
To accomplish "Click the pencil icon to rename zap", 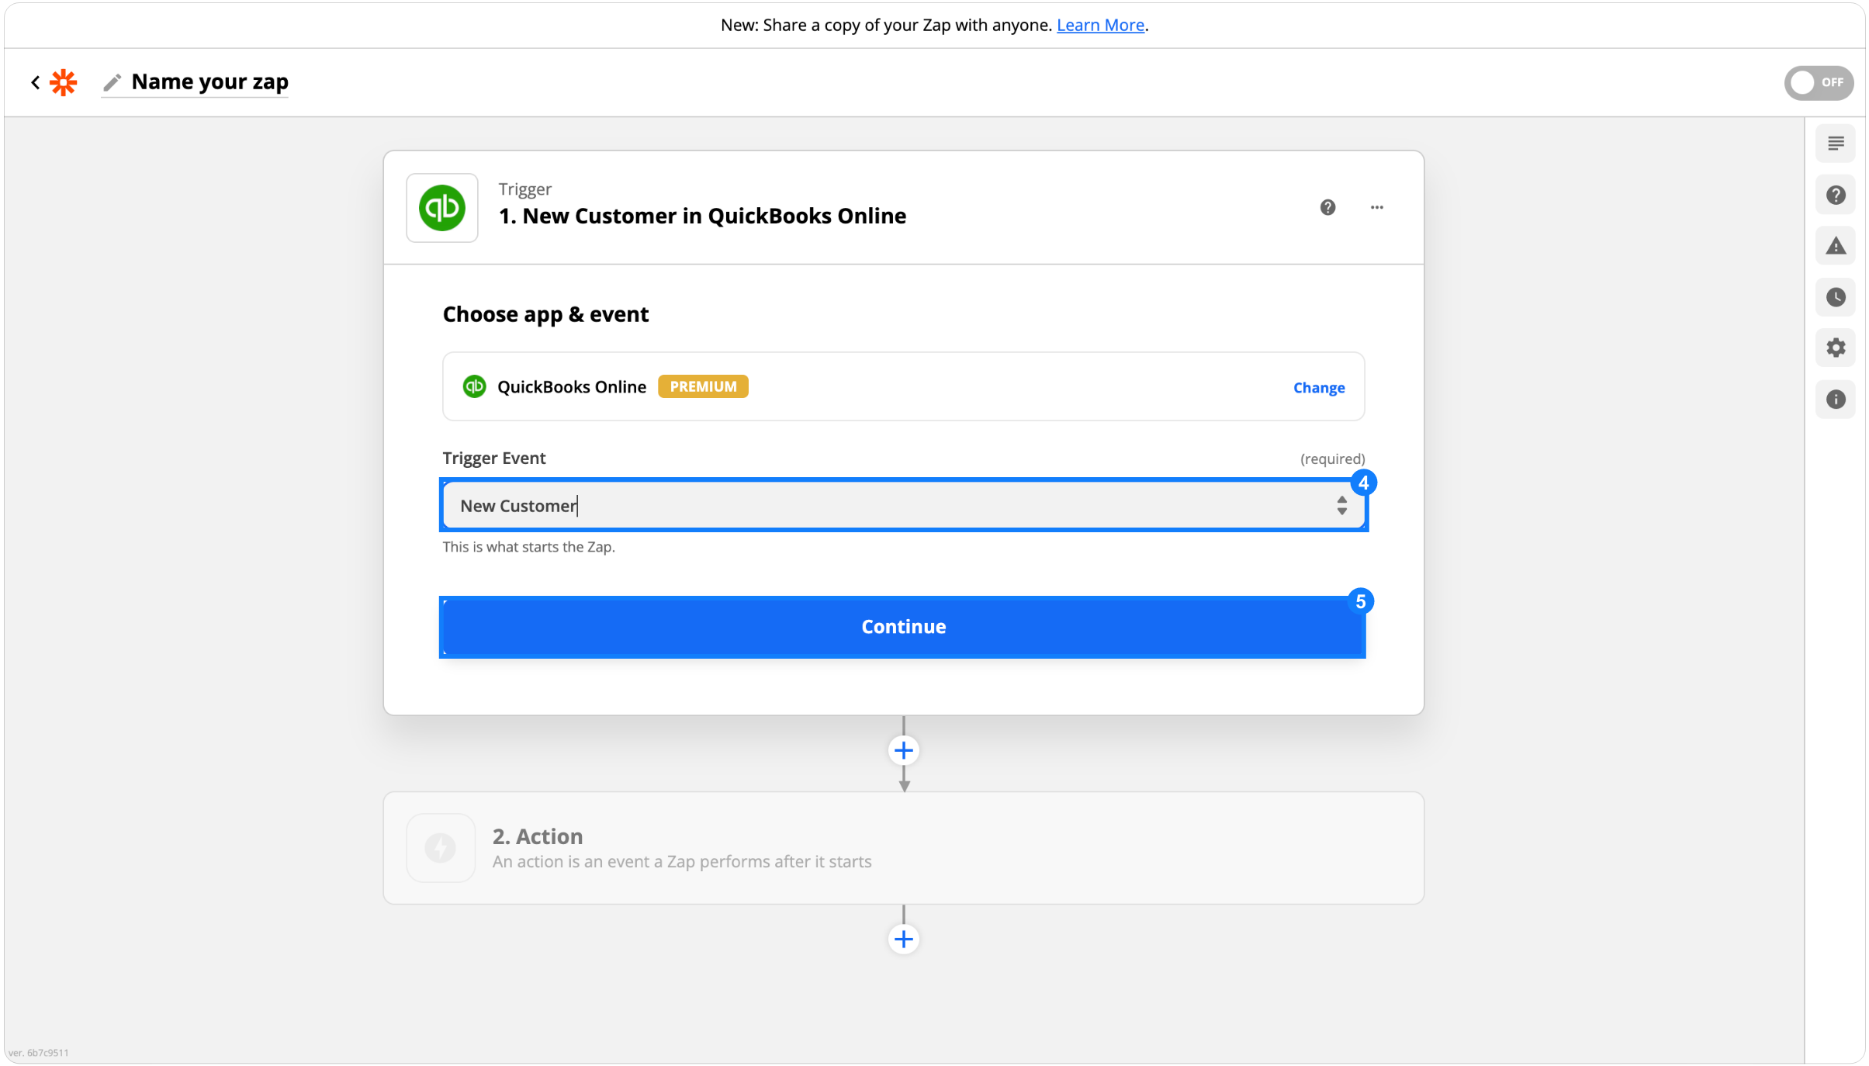I will pos(112,82).
